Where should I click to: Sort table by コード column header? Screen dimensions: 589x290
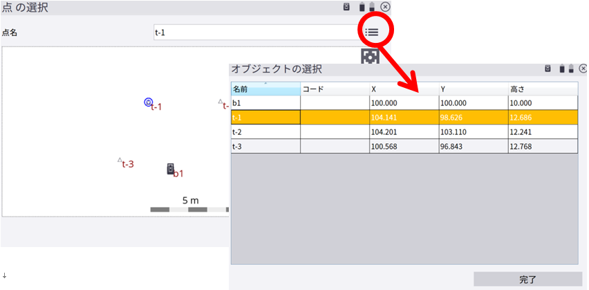click(335, 89)
